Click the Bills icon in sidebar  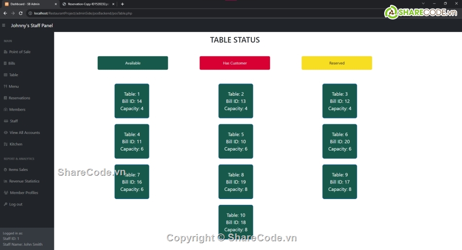[5, 64]
